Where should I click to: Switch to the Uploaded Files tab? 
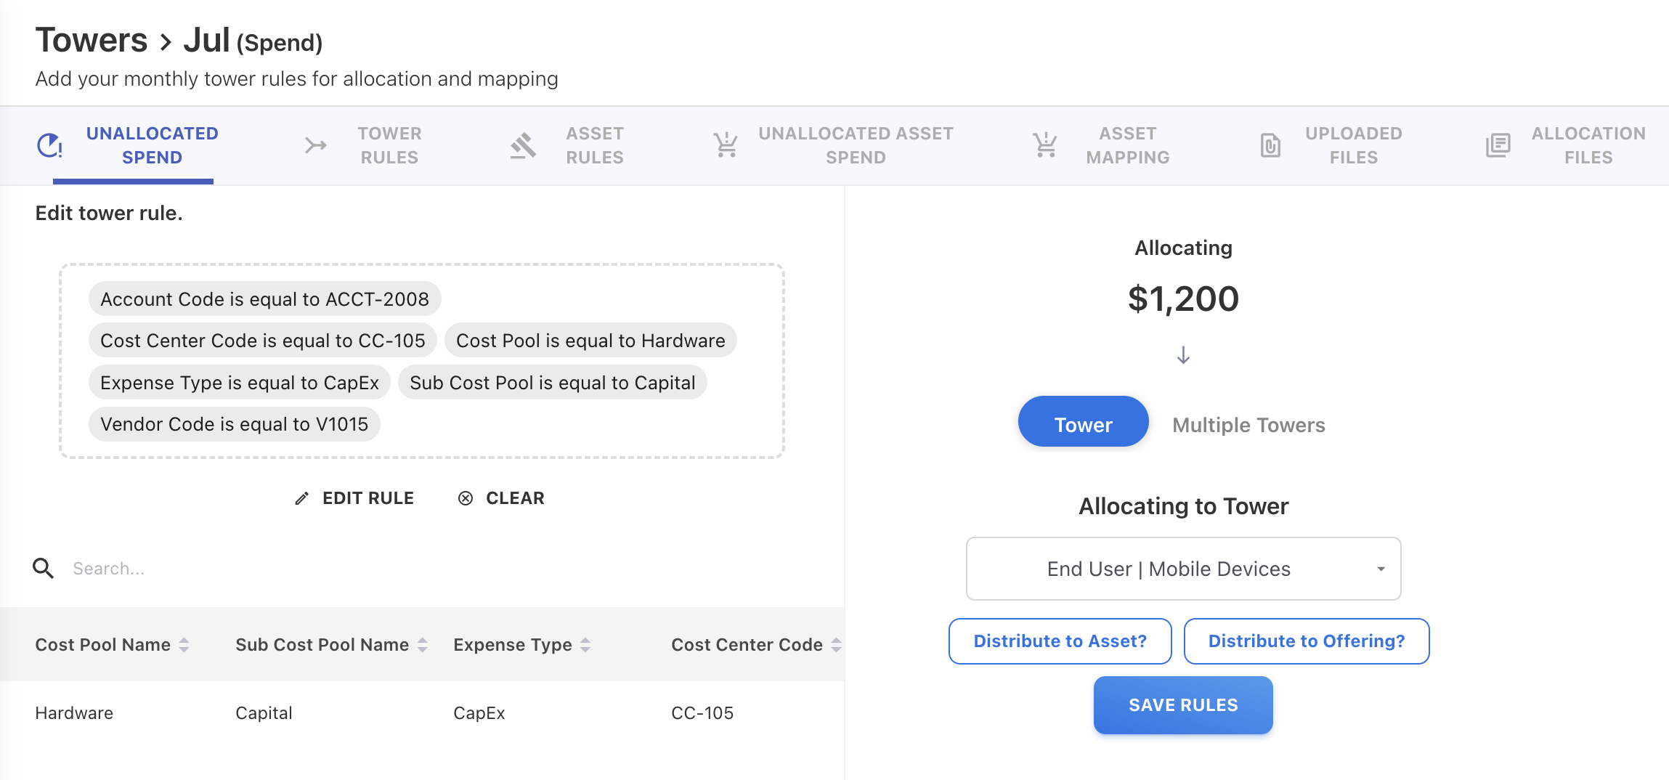(x=1353, y=145)
